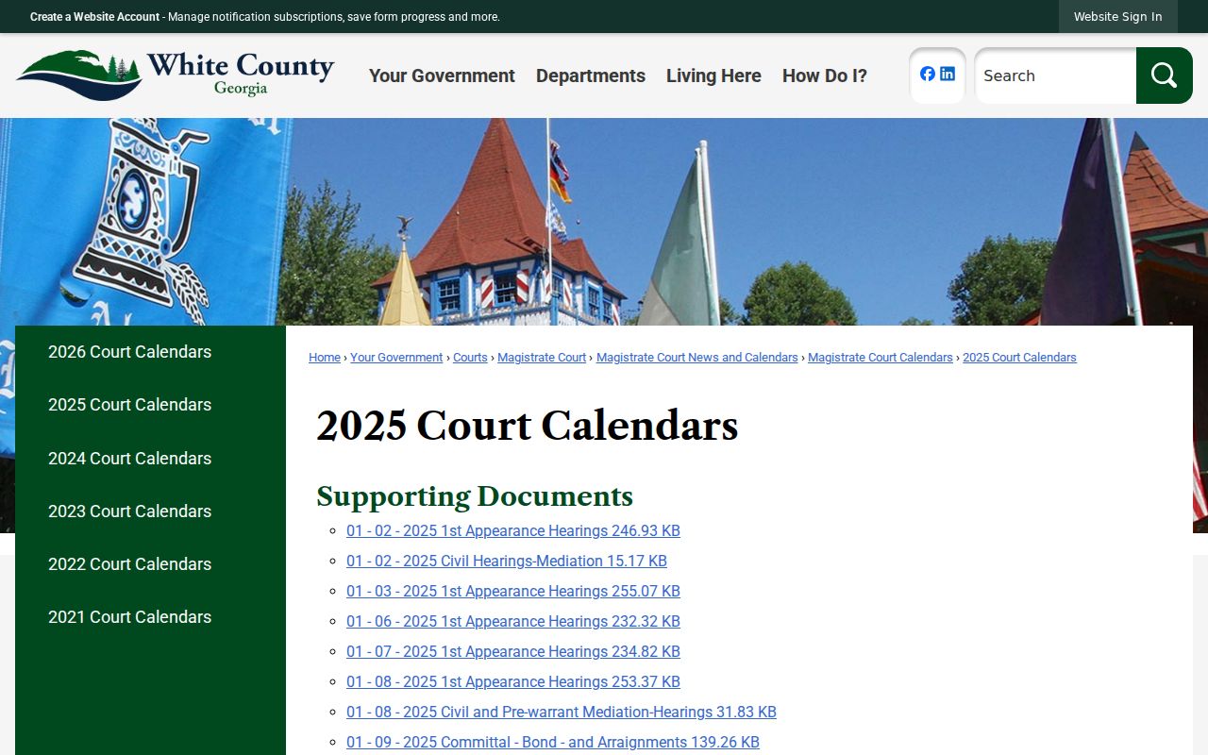Click the Courts breadcrumb link
This screenshot has width=1208, height=755.
pos(470,358)
